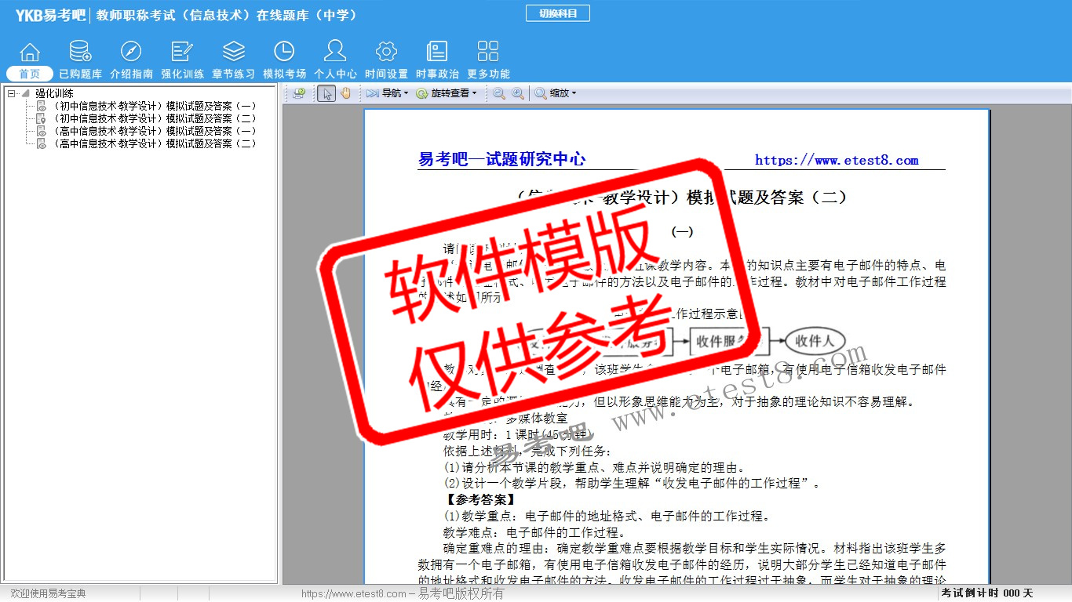Click the zoom in magnifier
Viewport: 1072px width, 602px height.
(x=518, y=93)
